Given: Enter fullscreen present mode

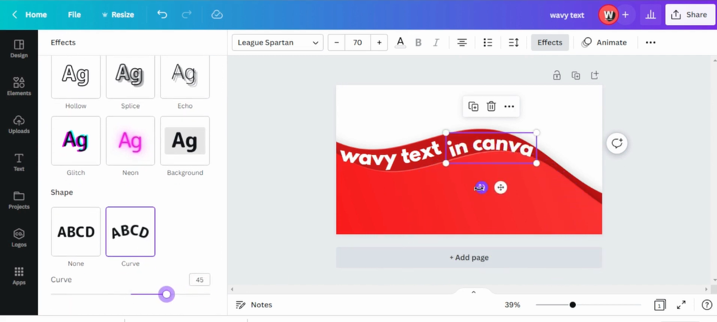Looking at the screenshot, I should [681, 305].
